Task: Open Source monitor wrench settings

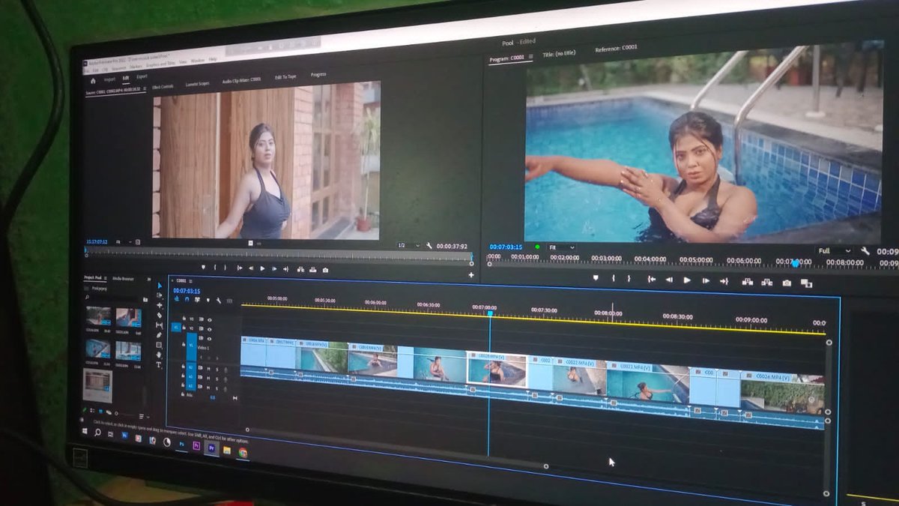Action: point(429,245)
